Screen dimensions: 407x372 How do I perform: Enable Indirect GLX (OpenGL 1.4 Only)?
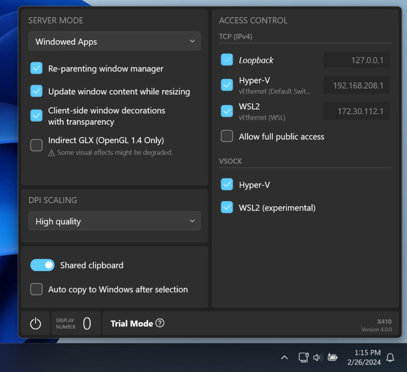coord(36,145)
